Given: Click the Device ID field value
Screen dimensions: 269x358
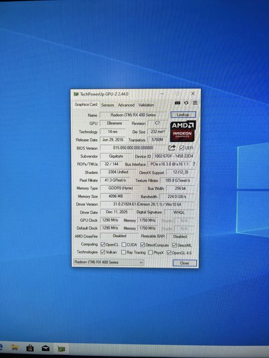Looking at the screenshot, I should 174,156.
